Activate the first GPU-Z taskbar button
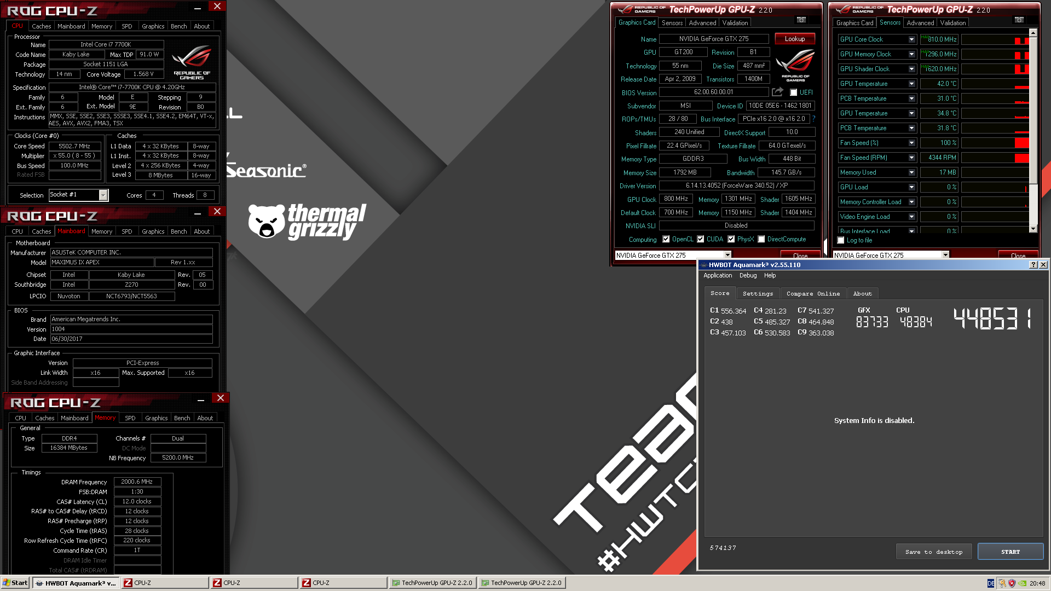Image resolution: width=1051 pixels, height=591 pixels. pyautogui.click(x=432, y=583)
